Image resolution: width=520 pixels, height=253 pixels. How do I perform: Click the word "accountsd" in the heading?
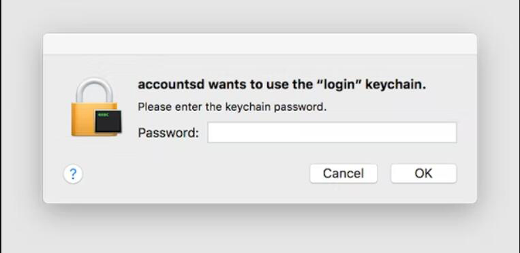pyautogui.click(x=171, y=85)
